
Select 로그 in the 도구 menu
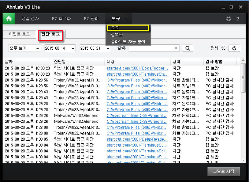128,28
